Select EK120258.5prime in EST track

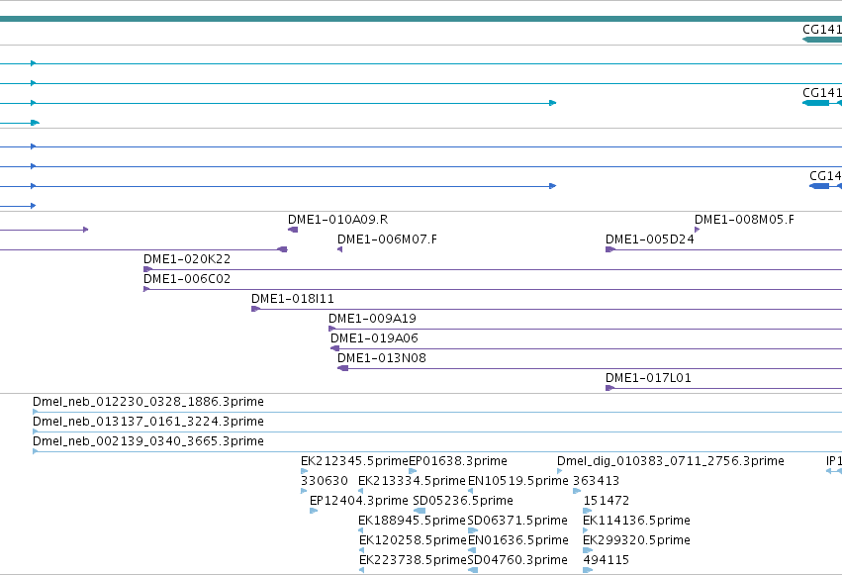(413, 541)
